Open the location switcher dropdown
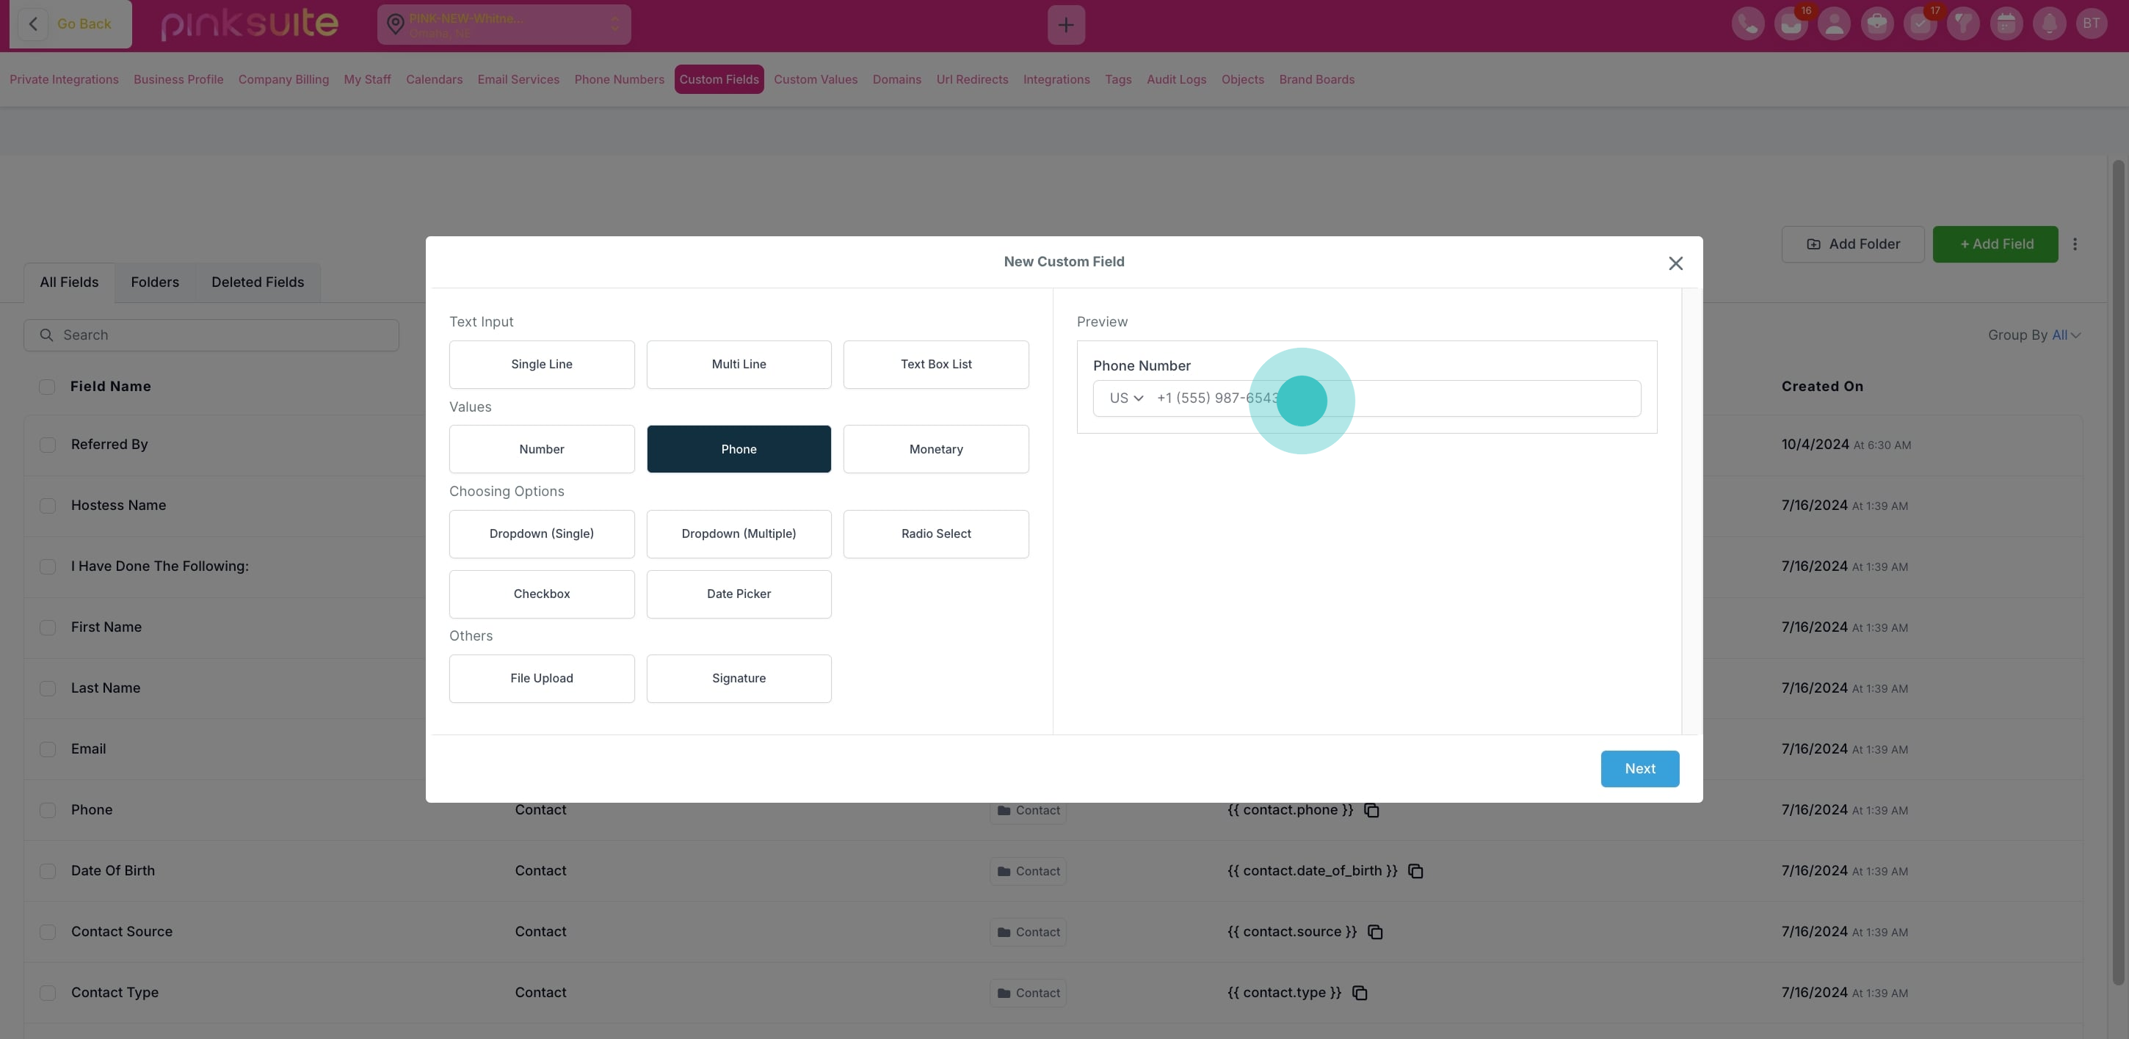Image resolution: width=2129 pixels, height=1039 pixels. [x=504, y=25]
